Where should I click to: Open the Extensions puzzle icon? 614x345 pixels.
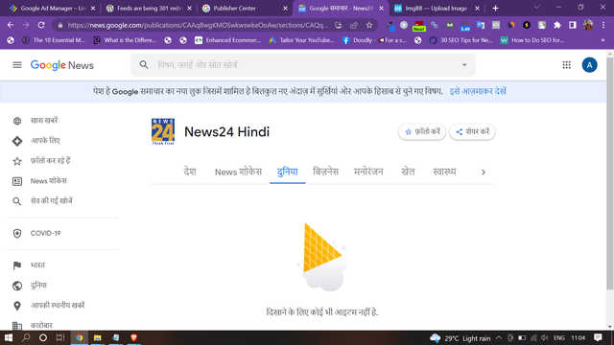click(x=556, y=25)
